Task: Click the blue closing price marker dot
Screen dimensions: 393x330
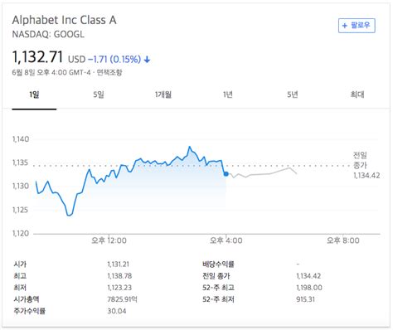Action: click(226, 174)
